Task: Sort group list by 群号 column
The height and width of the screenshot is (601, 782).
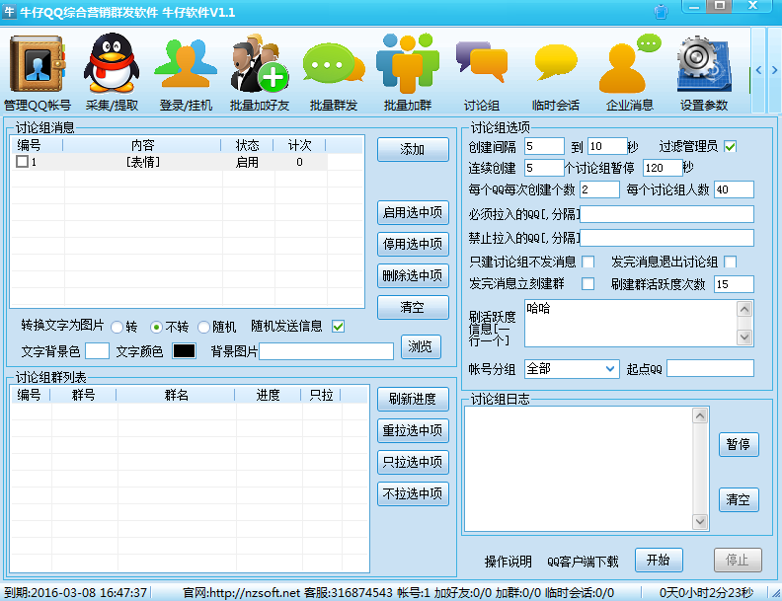Action: (x=83, y=395)
